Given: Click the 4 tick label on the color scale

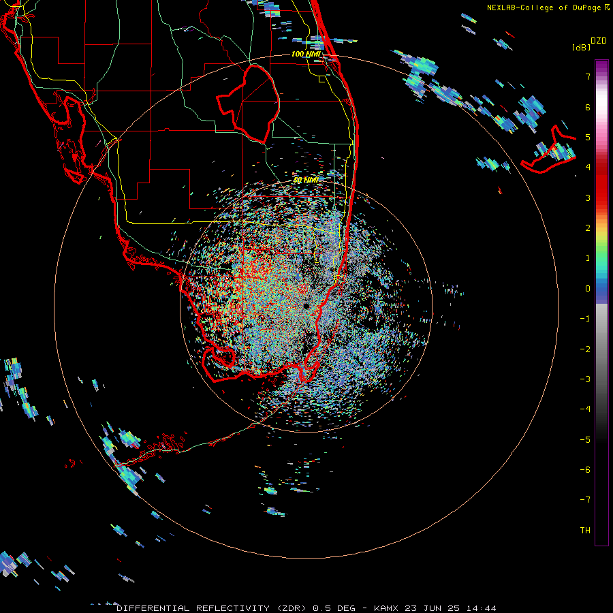Looking at the screenshot, I should coord(588,168).
